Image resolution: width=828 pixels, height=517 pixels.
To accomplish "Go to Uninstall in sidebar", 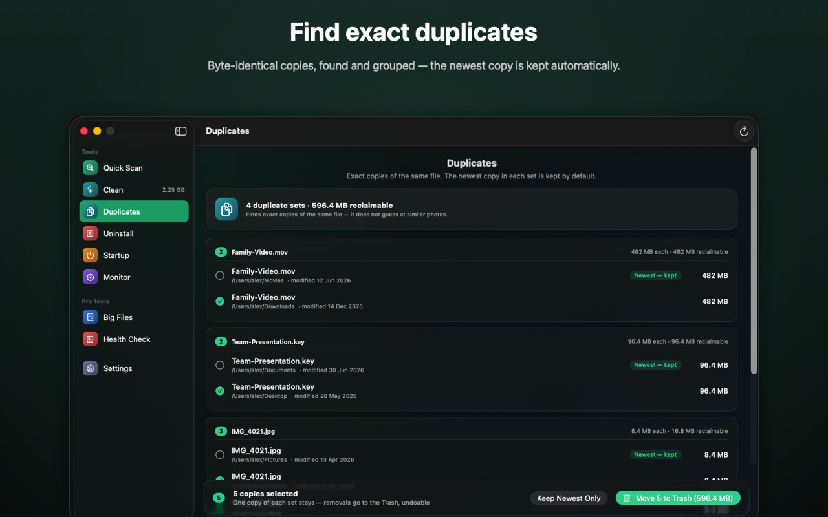I will pos(134,233).
